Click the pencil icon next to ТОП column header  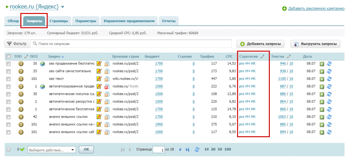(26, 56)
